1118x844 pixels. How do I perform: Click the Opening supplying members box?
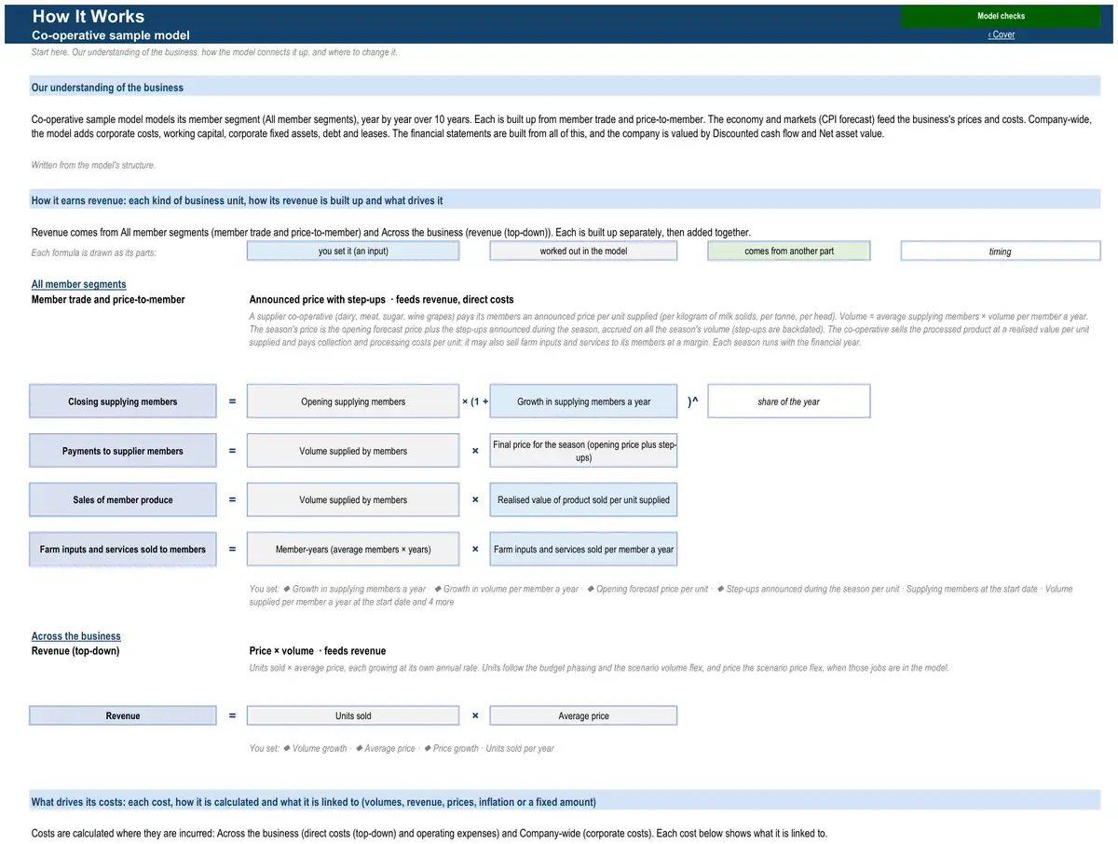(353, 402)
